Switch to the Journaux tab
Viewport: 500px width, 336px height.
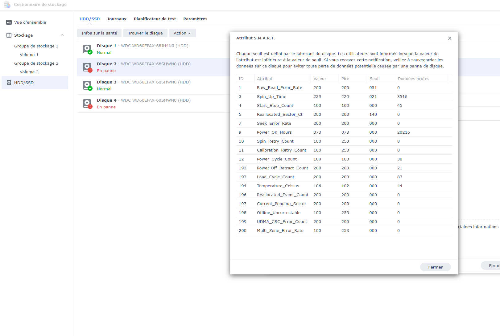point(117,19)
